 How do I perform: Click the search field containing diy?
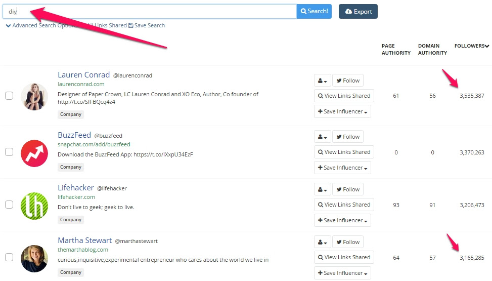click(x=150, y=11)
